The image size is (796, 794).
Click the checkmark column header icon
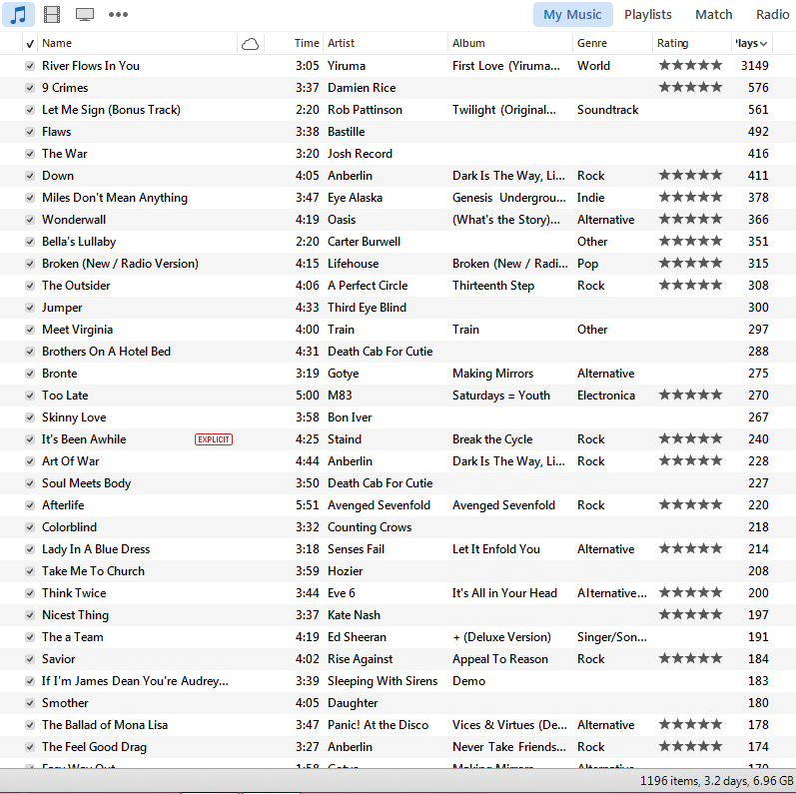(29, 43)
